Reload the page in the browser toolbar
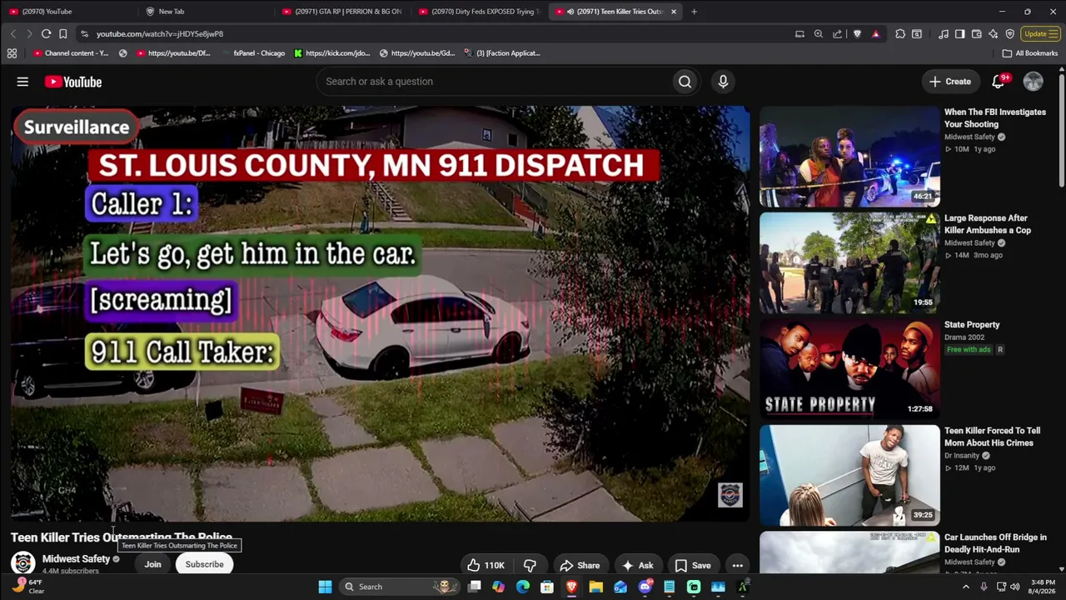This screenshot has width=1066, height=600. (46, 34)
